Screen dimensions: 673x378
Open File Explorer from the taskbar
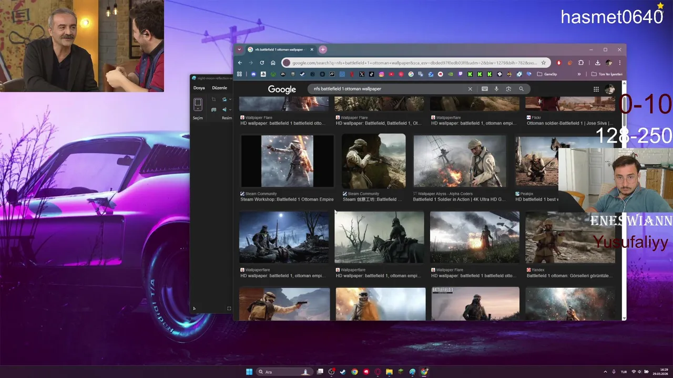pos(389,372)
